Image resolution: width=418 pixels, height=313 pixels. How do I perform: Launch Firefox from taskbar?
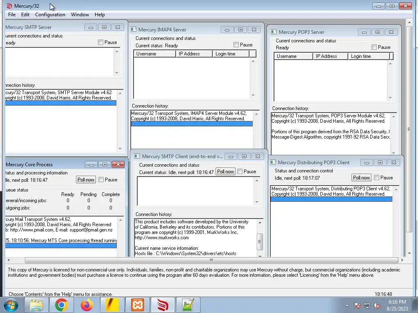(87, 305)
